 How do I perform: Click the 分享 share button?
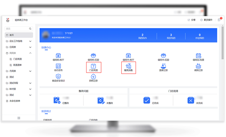[191, 20]
